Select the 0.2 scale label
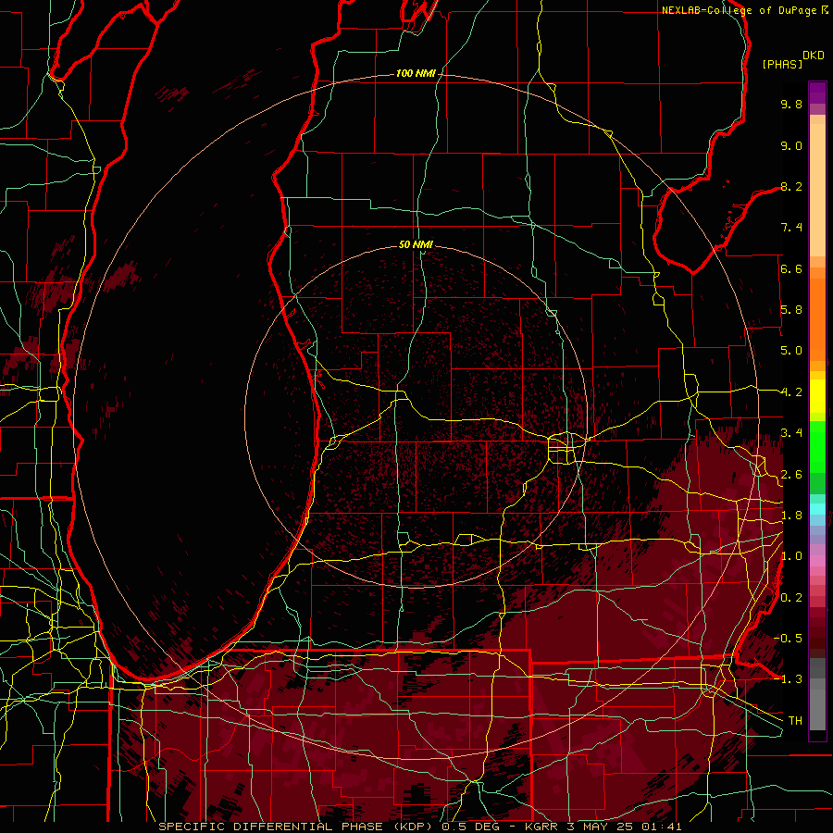833x833 pixels. (791, 598)
